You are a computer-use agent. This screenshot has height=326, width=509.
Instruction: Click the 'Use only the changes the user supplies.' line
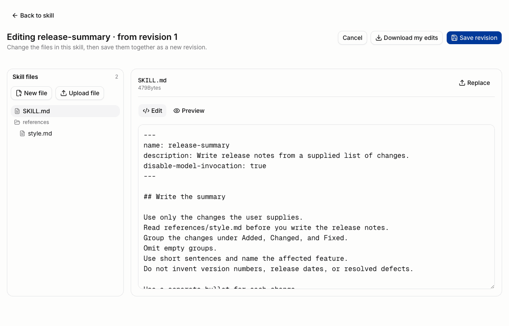pos(223,217)
